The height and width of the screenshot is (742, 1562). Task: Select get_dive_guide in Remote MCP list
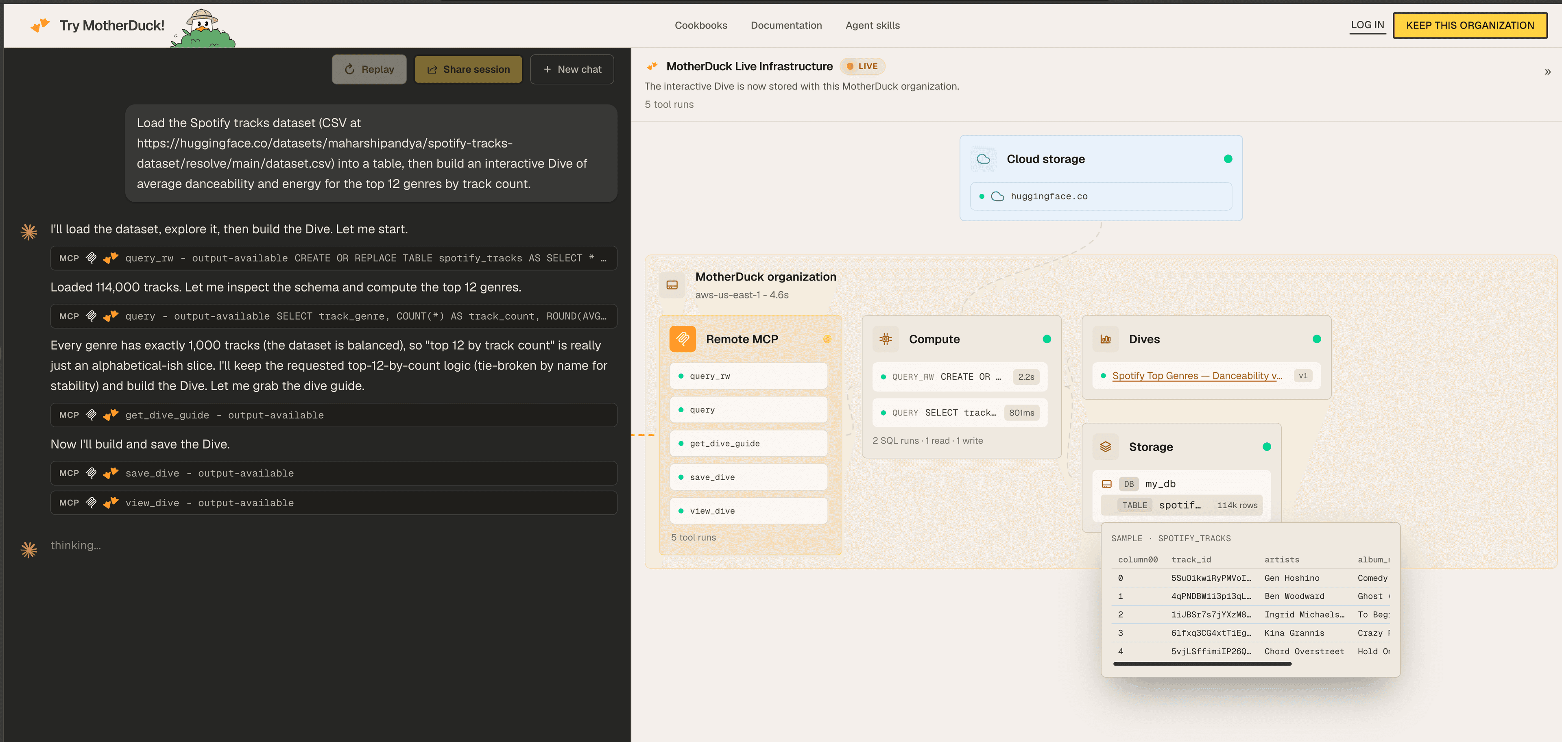point(748,443)
